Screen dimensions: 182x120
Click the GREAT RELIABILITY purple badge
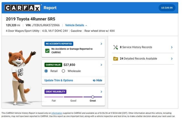(x=55, y=92)
